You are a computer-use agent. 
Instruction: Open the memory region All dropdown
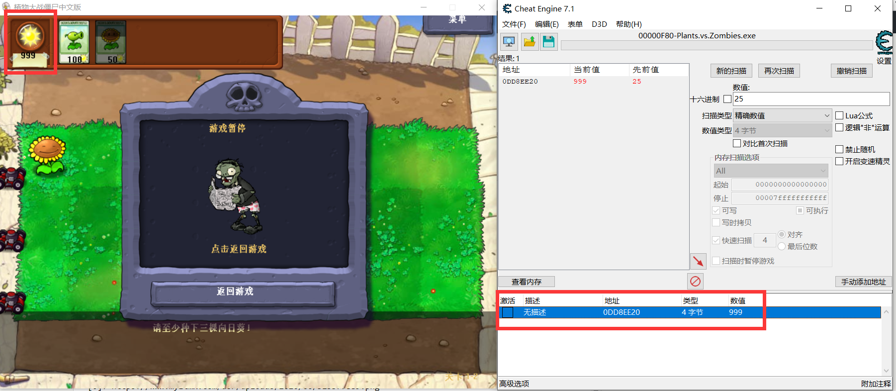[771, 171]
